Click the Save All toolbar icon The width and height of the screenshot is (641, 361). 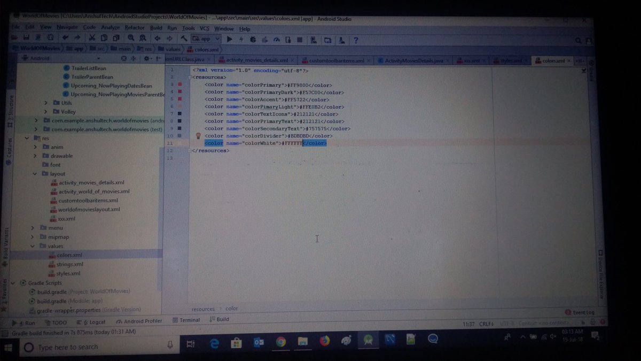[26, 38]
